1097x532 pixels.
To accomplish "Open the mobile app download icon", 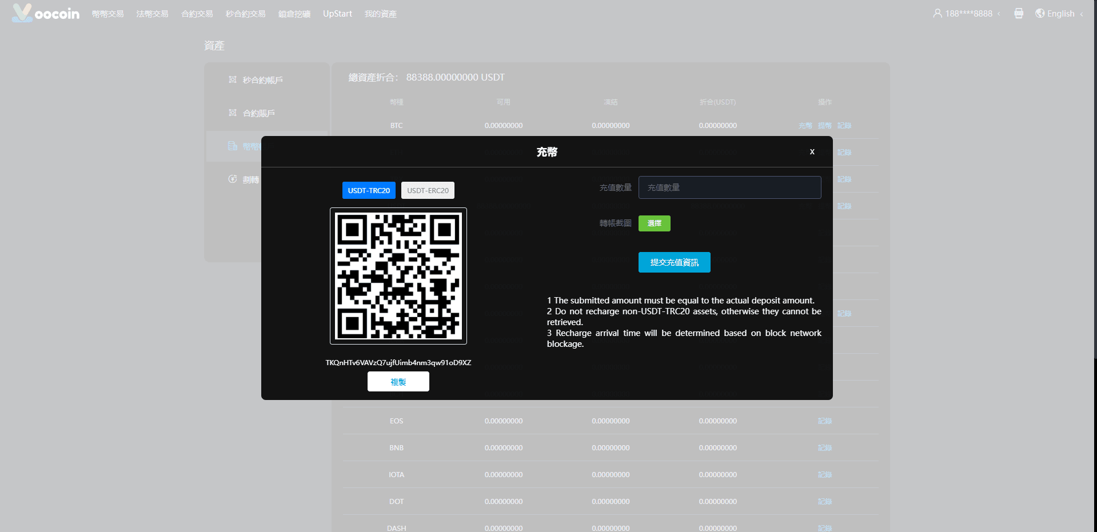I will click(x=1019, y=13).
